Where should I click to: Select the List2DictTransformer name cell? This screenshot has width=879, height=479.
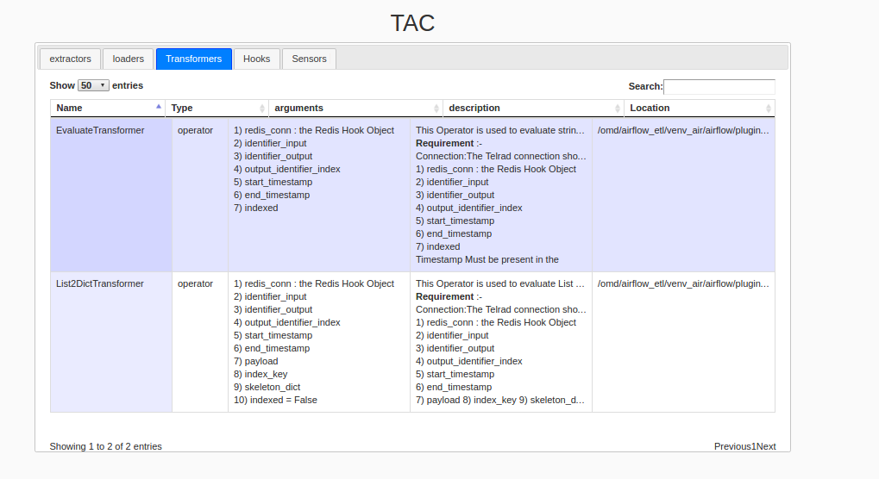click(x=111, y=343)
